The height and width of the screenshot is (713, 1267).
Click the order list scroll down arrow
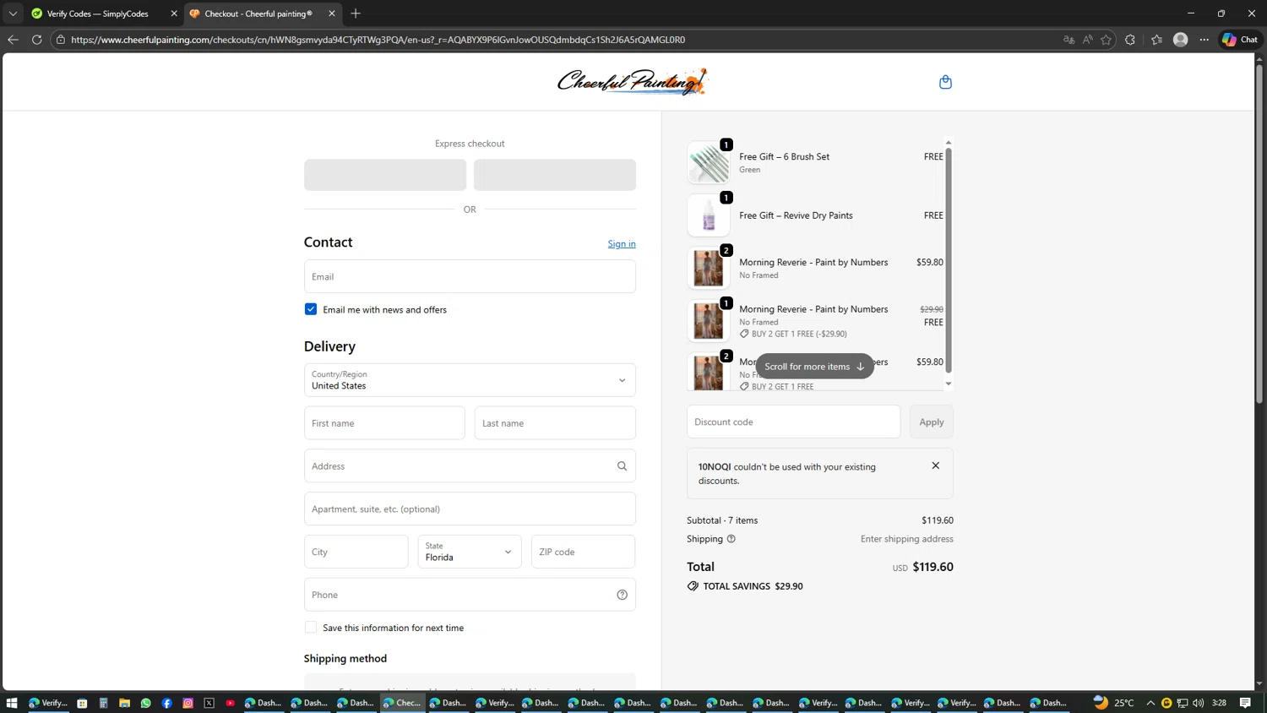tap(949, 384)
